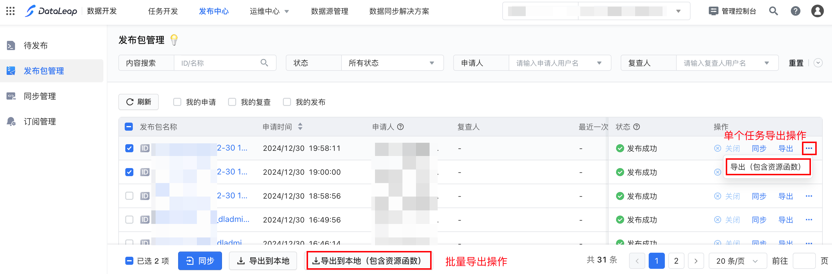The image size is (832, 274).
Task: Enable the 我的发布 filter checkbox
Action: click(x=287, y=102)
